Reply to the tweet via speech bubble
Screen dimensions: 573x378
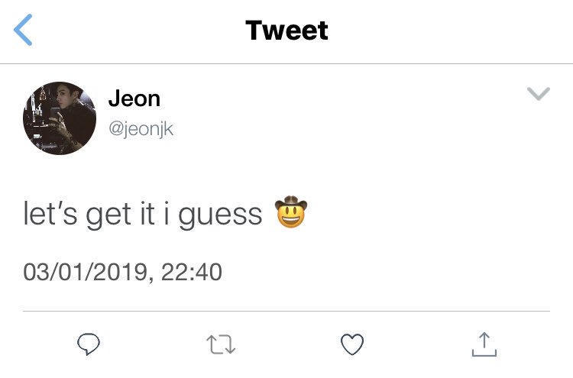coord(89,344)
